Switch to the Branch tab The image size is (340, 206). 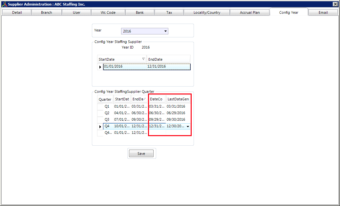(46, 12)
